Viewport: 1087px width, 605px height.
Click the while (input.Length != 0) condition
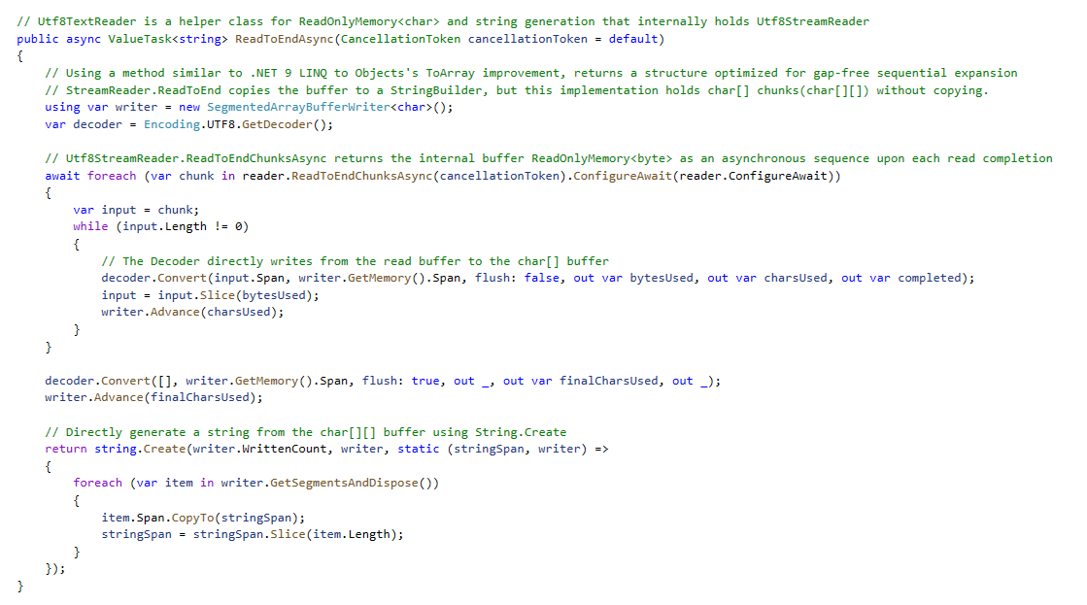[x=161, y=226]
